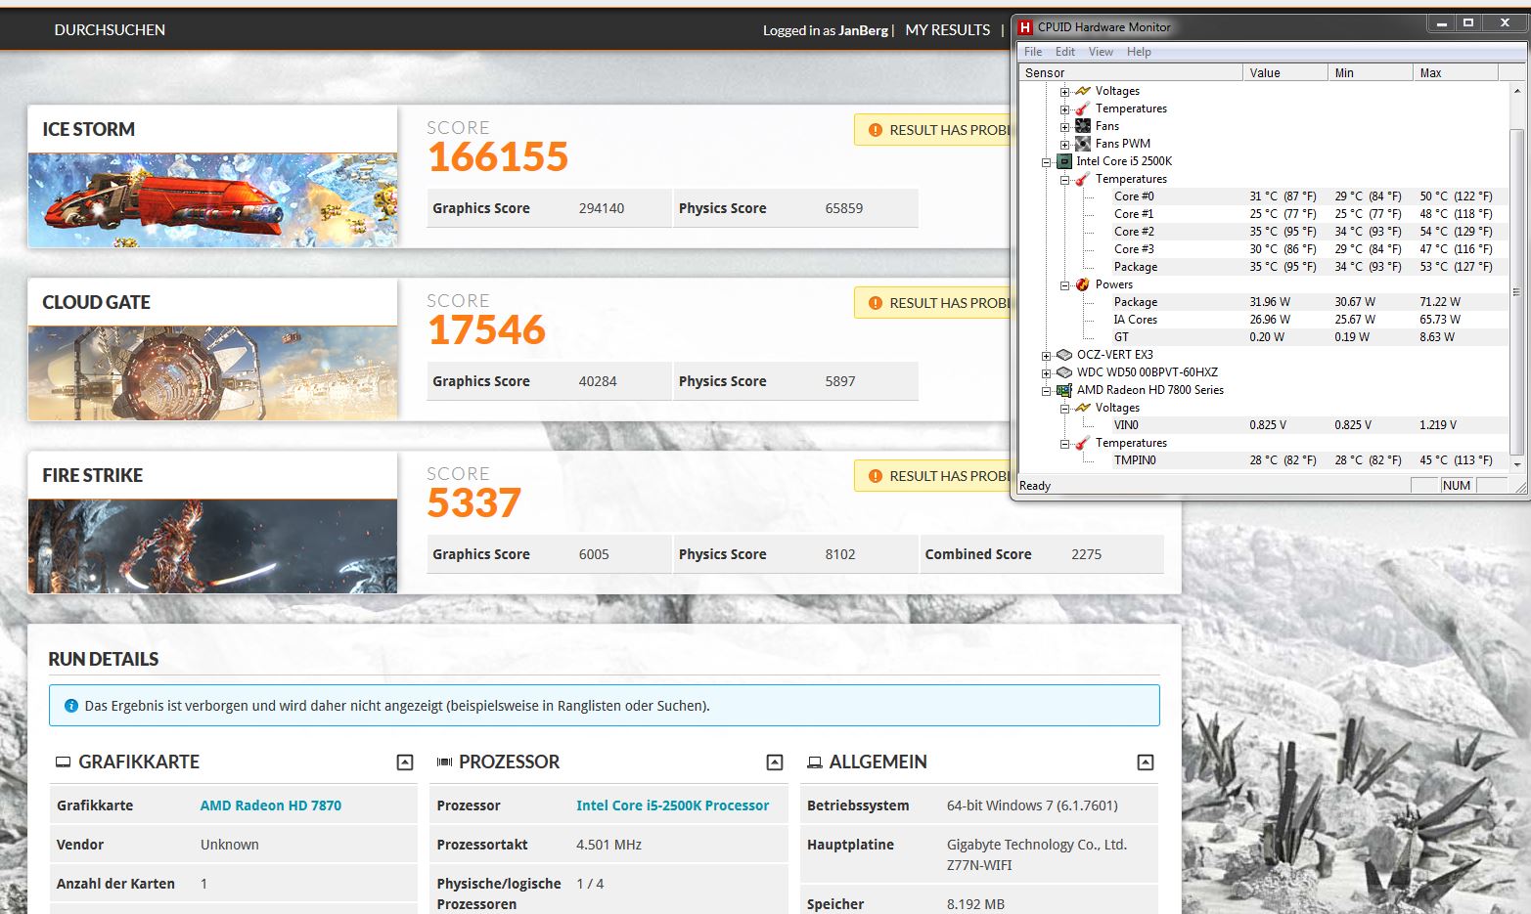This screenshot has height=914, width=1531.
Task: Collapse the Prozessor section with arrow icon
Action: pyautogui.click(x=775, y=762)
